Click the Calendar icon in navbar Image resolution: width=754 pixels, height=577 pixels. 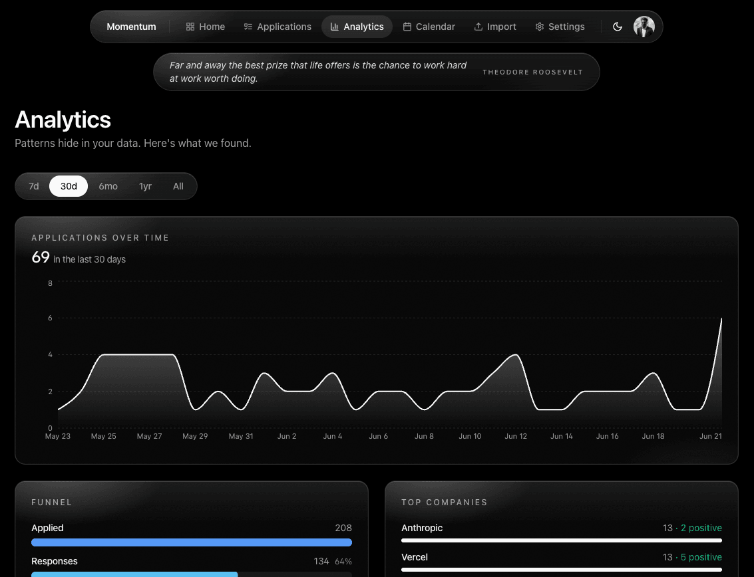407,27
